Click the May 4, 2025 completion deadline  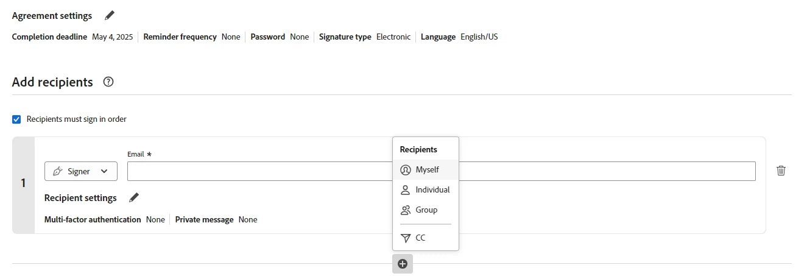(x=112, y=37)
